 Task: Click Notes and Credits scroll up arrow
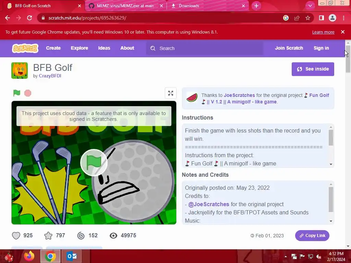(x=331, y=184)
